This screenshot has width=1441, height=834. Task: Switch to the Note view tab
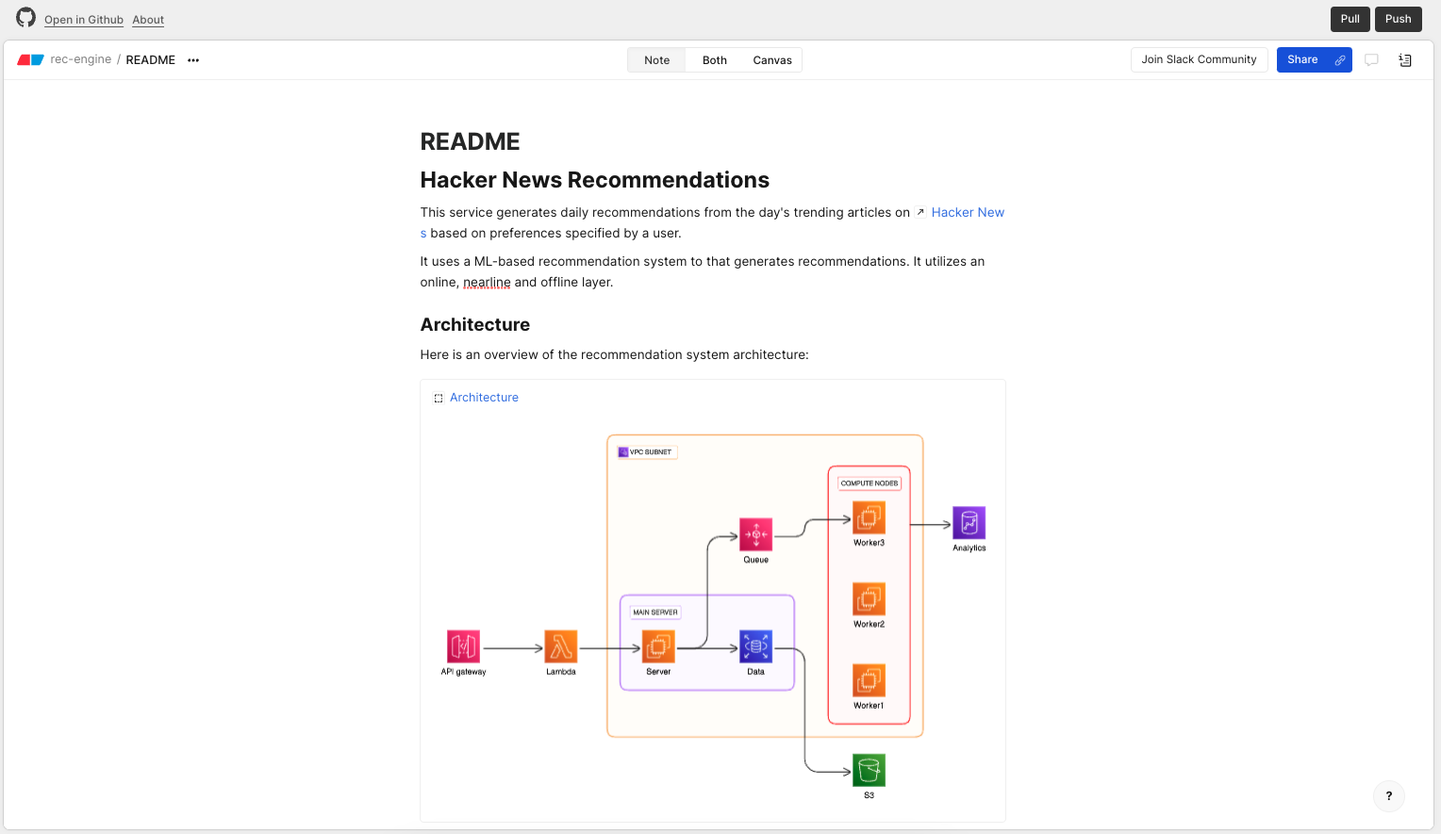[x=657, y=60]
